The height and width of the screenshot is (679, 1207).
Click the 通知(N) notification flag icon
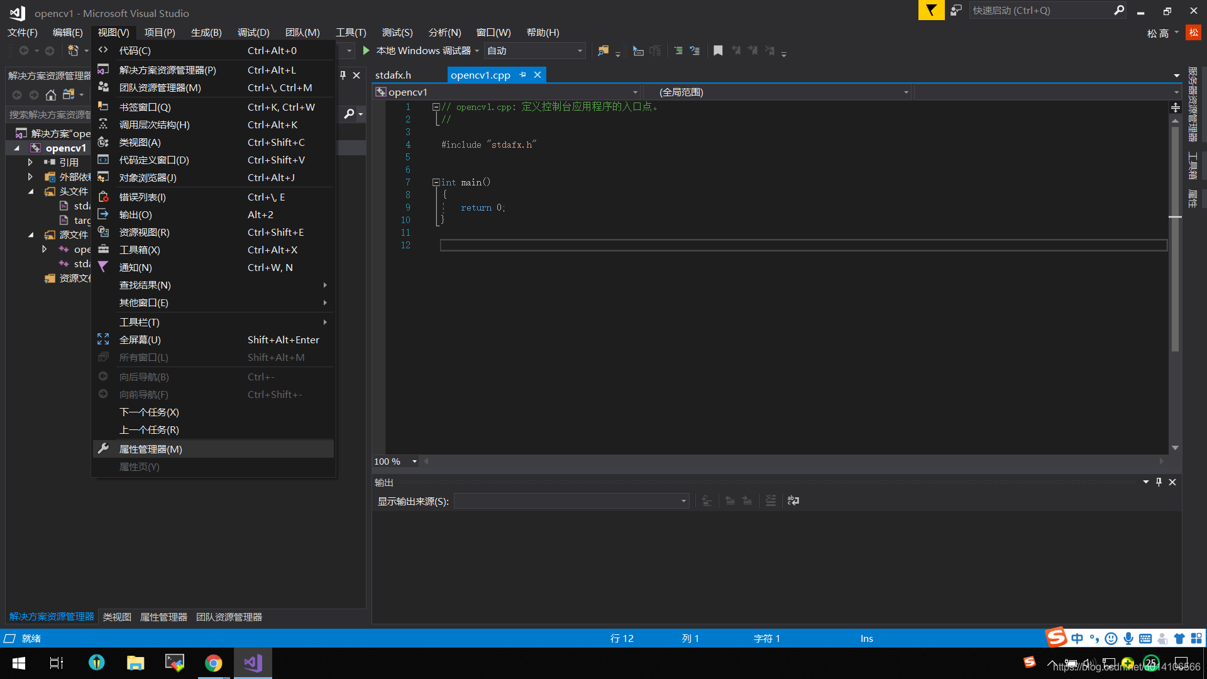tap(103, 267)
